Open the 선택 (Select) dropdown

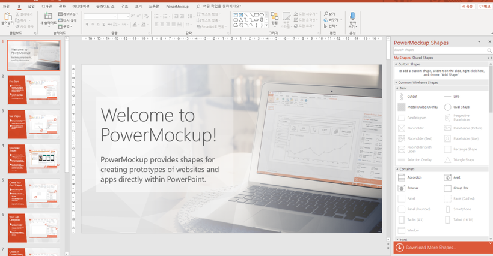(x=331, y=26)
